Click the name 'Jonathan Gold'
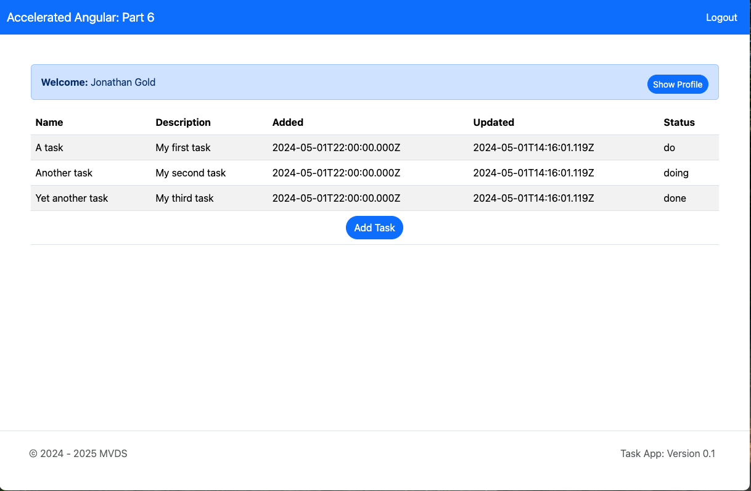Viewport: 751px width, 491px height. coord(123,82)
